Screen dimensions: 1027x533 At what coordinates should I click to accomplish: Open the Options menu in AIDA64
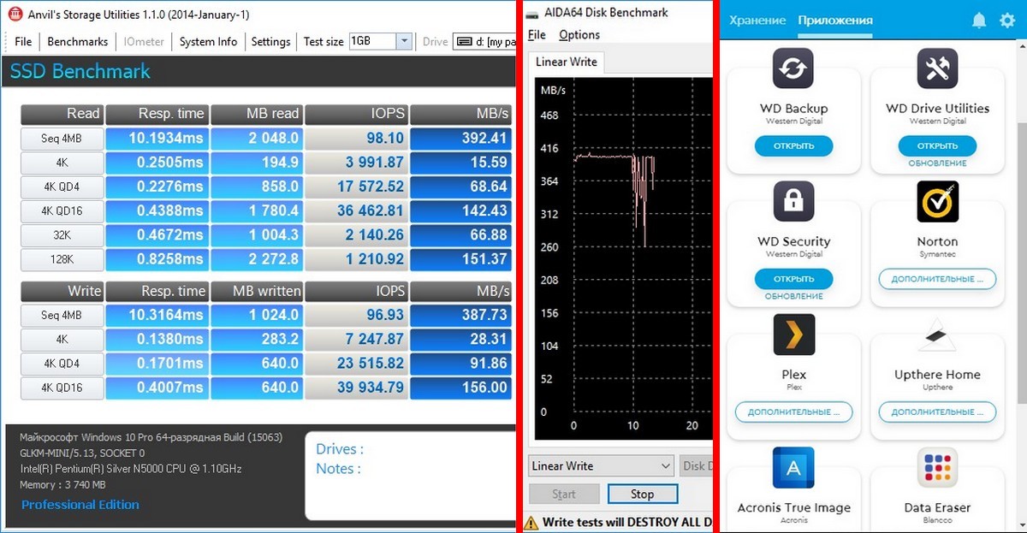pyautogui.click(x=579, y=35)
